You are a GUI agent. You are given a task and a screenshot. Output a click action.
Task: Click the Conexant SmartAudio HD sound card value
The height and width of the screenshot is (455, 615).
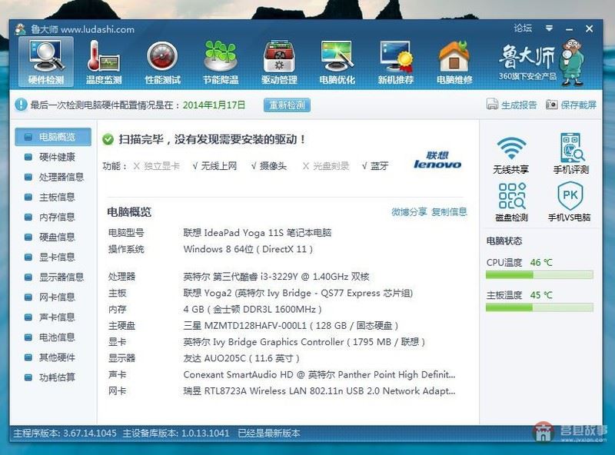click(x=319, y=374)
